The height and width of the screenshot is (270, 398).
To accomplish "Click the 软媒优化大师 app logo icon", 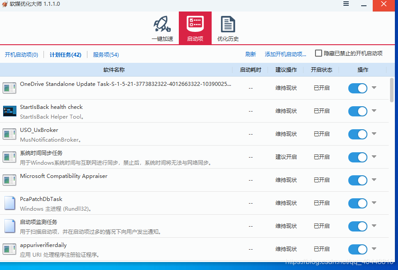I will (x=4, y=4).
